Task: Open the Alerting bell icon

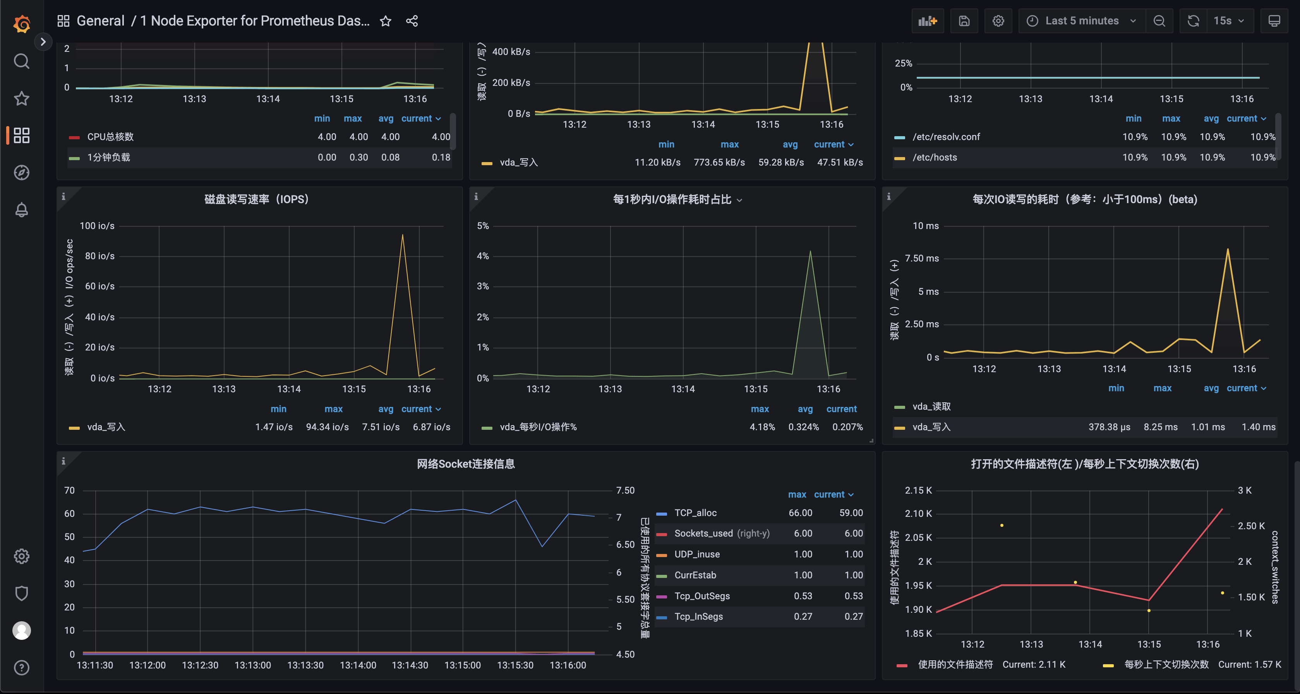Action: 21,209
